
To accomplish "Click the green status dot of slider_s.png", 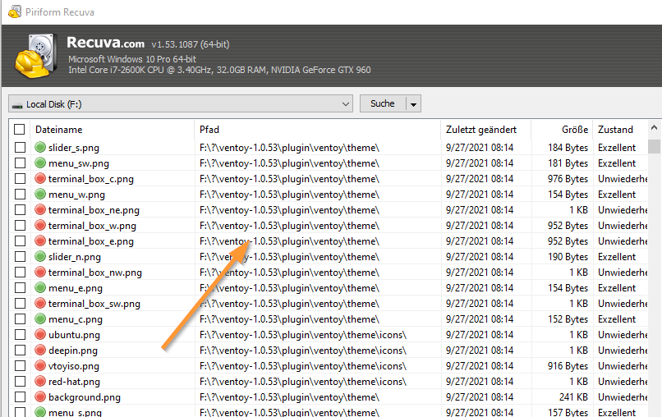I will tap(40, 147).
